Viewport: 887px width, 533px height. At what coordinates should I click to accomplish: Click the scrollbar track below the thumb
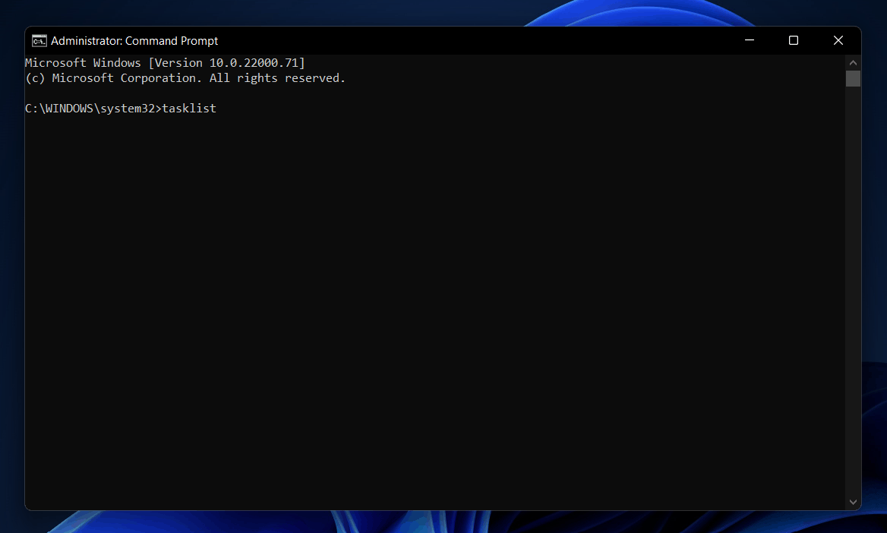pos(853,304)
